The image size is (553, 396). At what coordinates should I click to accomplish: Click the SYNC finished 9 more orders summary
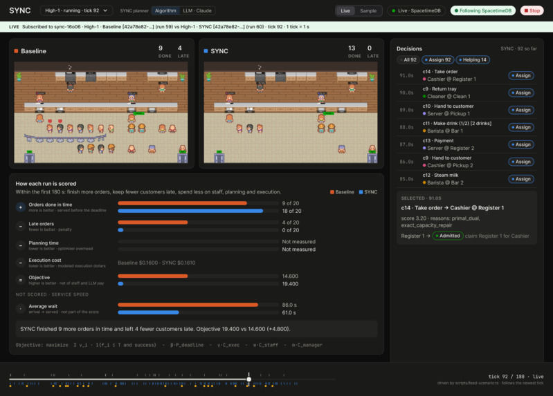[x=197, y=329]
